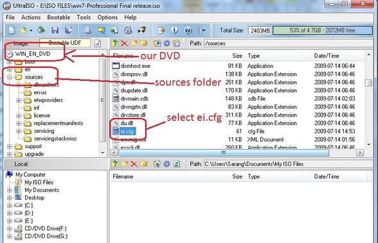Image resolution: width=378 pixels, height=243 pixels.
Task: Click the Info properties icon
Action: click(175, 30)
